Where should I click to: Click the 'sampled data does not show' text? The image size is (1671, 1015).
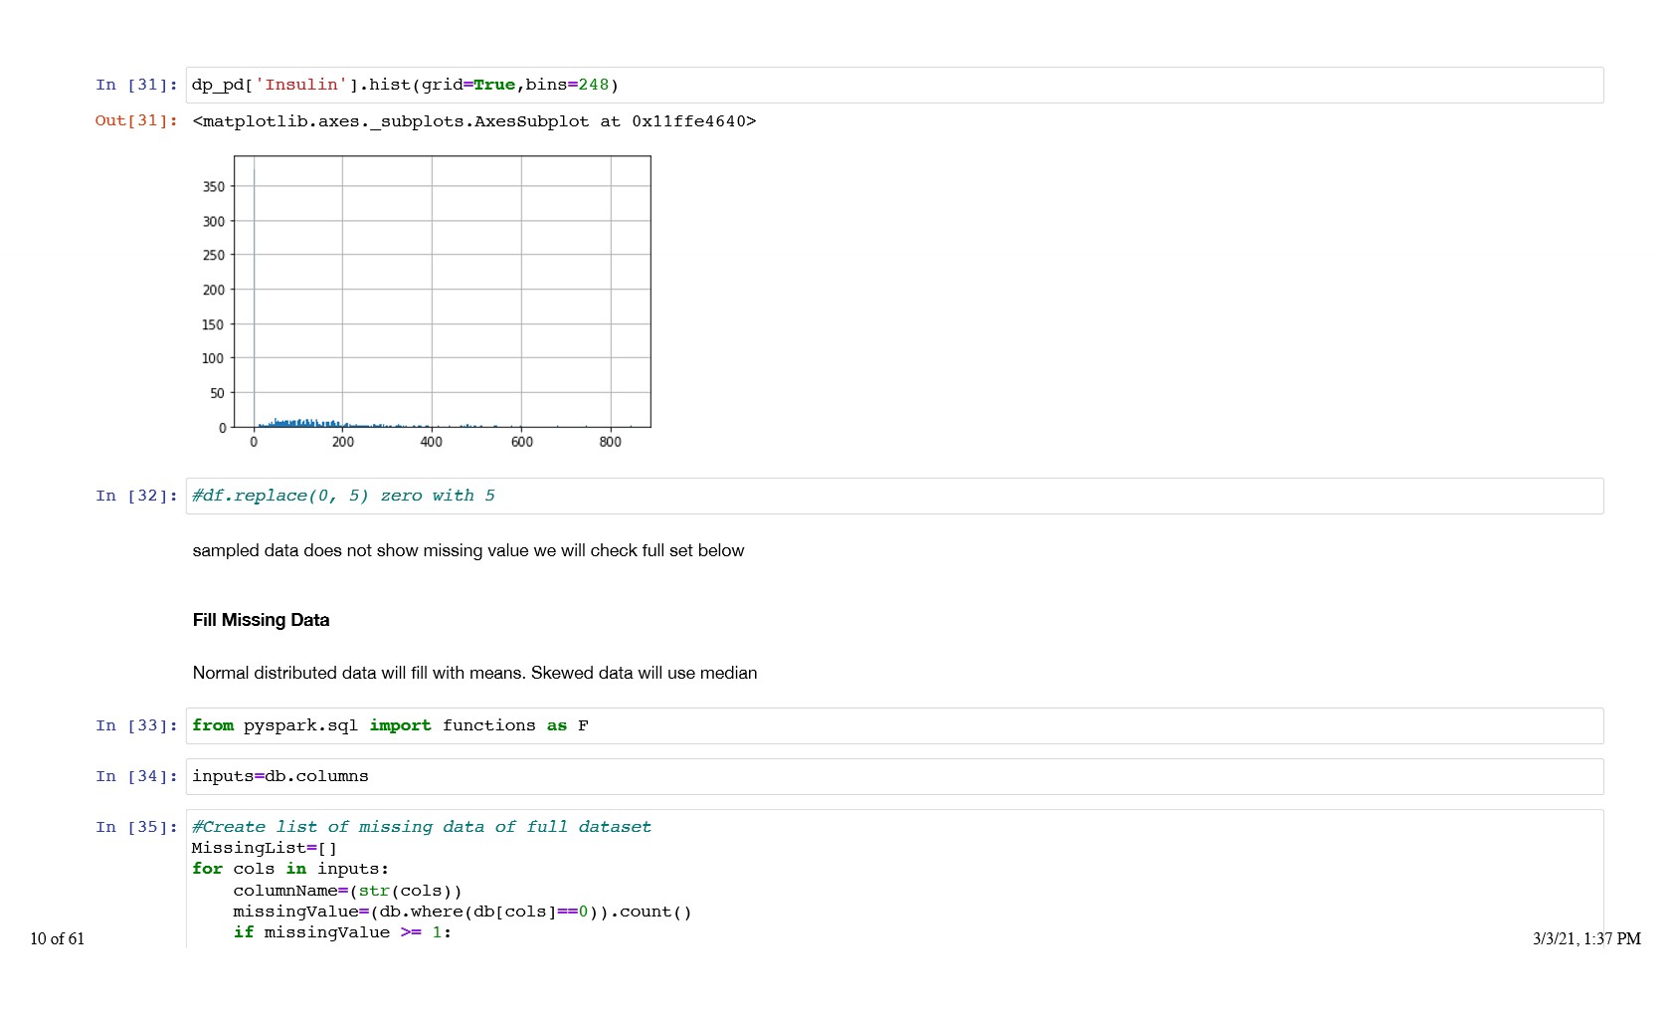(x=467, y=551)
